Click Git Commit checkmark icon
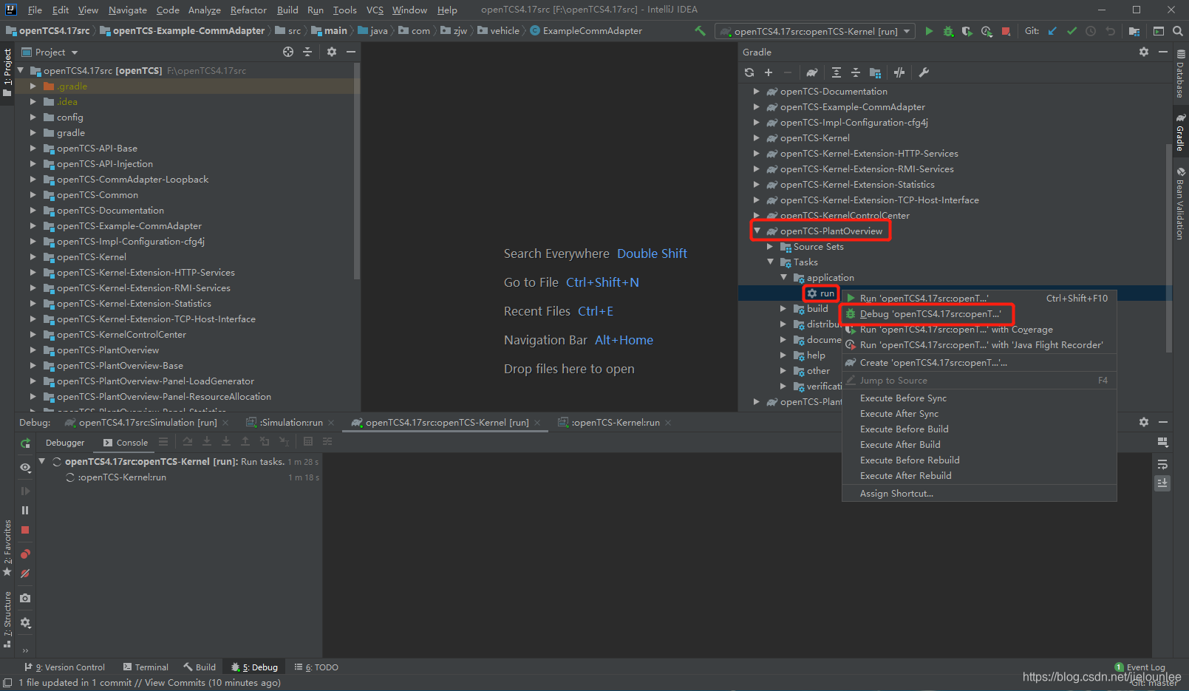Screen dimensions: 1189x691 1072,31
